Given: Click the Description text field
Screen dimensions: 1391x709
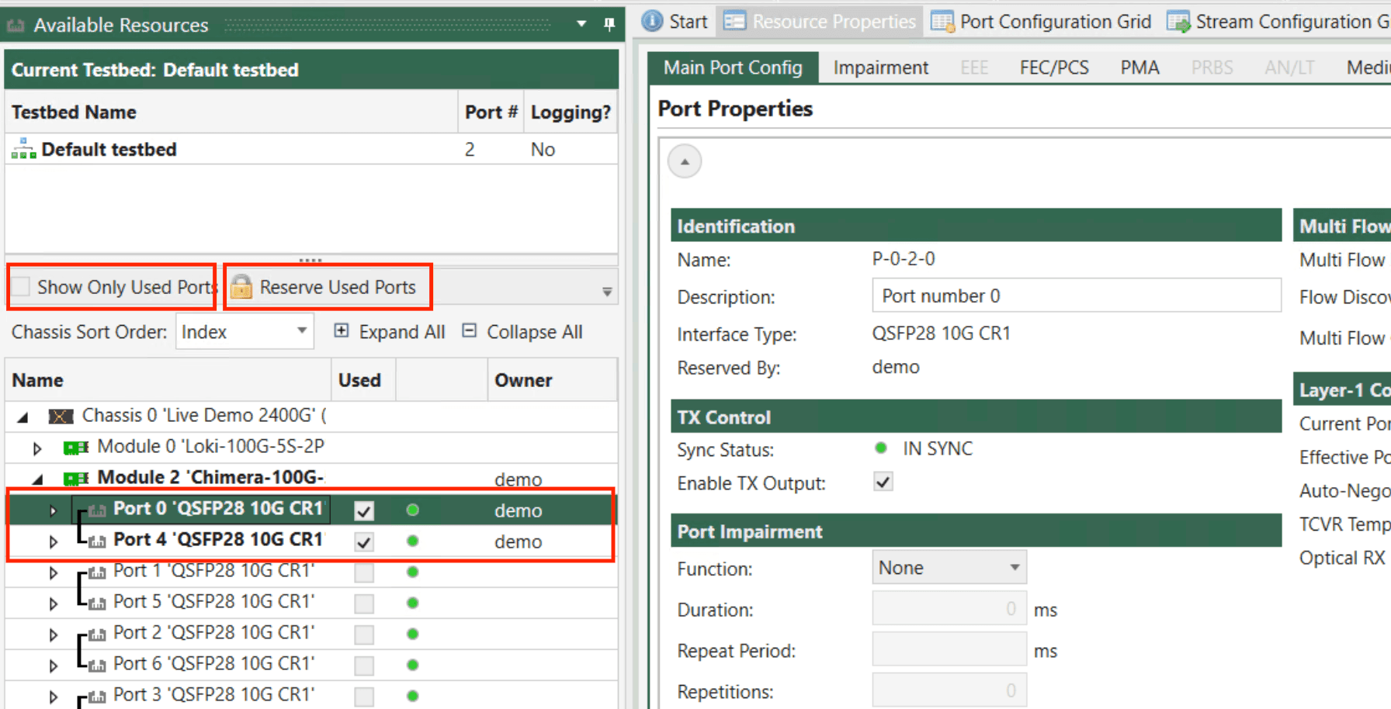Looking at the screenshot, I should tap(1075, 296).
